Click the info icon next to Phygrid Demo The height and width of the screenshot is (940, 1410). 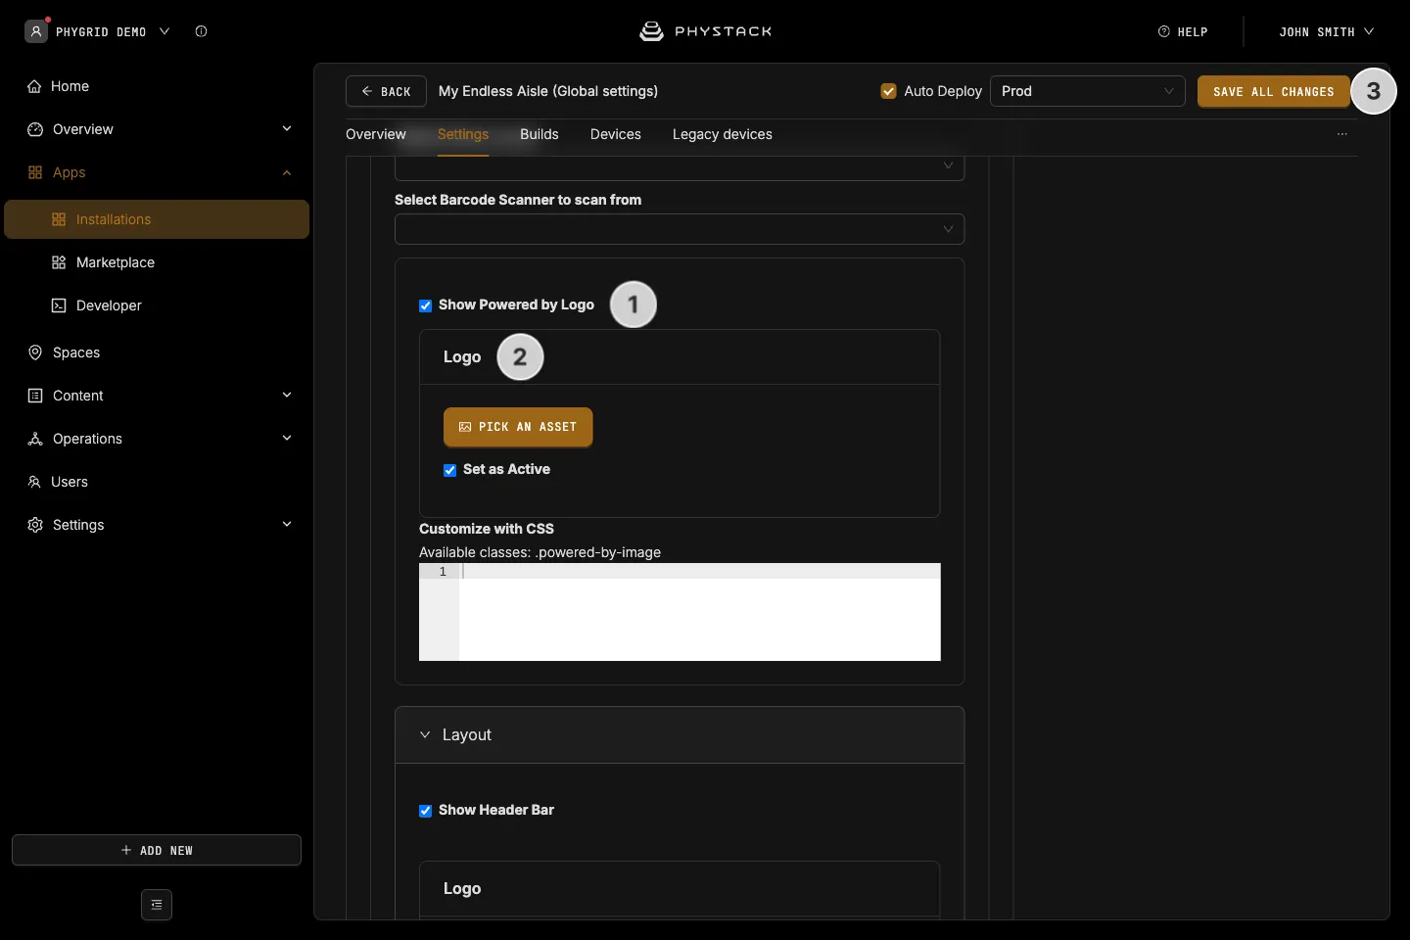tap(201, 31)
